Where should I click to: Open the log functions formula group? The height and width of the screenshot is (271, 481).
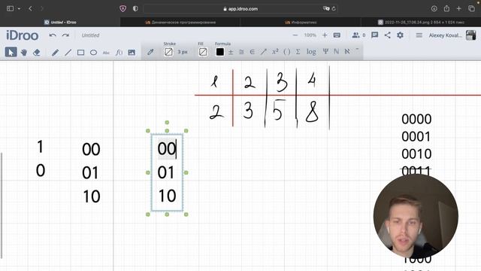[311, 52]
